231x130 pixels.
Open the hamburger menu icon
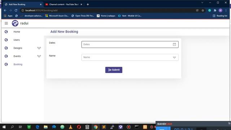click(6, 23)
